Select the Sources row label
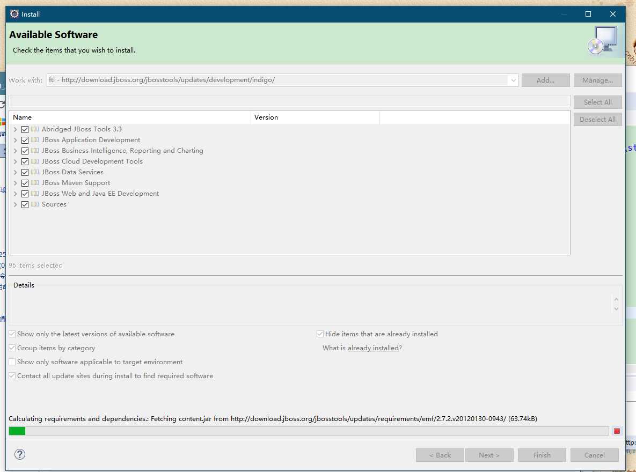This screenshot has width=636, height=472. pyautogui.click(x=54, y=204)
